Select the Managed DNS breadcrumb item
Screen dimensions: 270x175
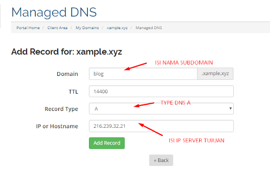point(149,28)
